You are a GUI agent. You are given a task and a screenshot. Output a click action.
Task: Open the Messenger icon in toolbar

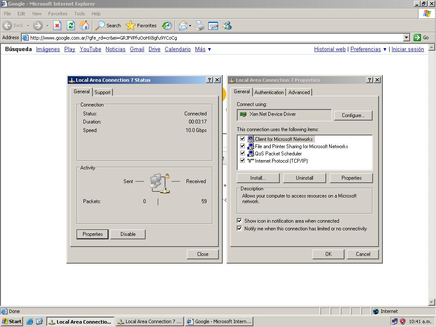tap(227, 26)
